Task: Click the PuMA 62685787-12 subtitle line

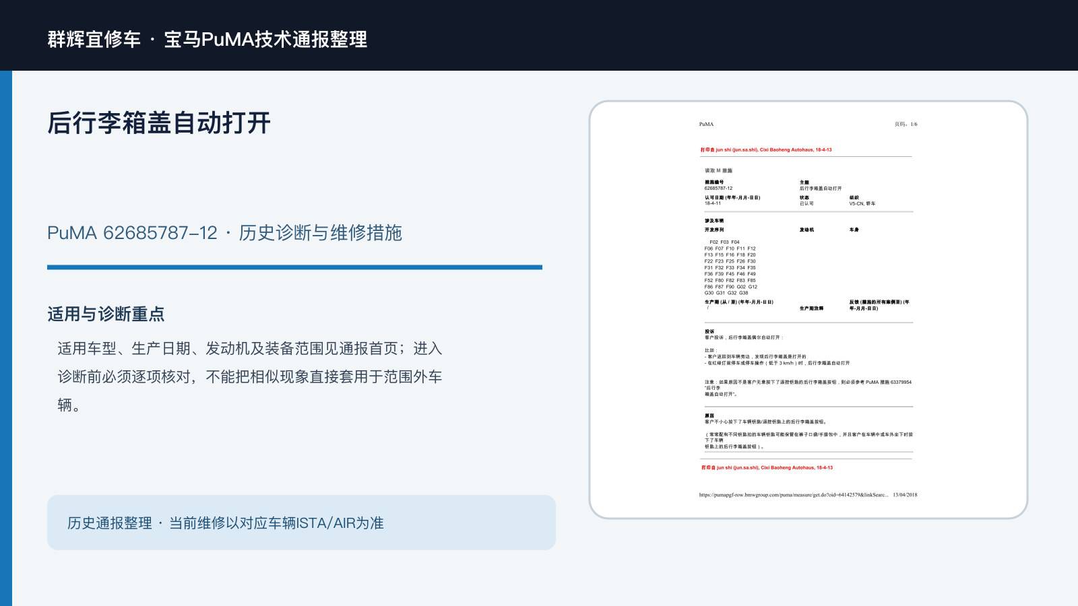Action: pos(224,233)
